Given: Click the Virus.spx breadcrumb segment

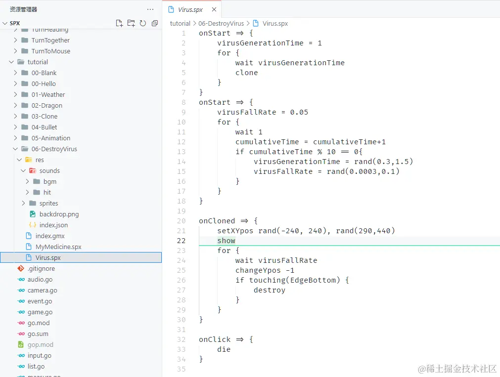Looking at the screenshot, I should pos(275,23).
